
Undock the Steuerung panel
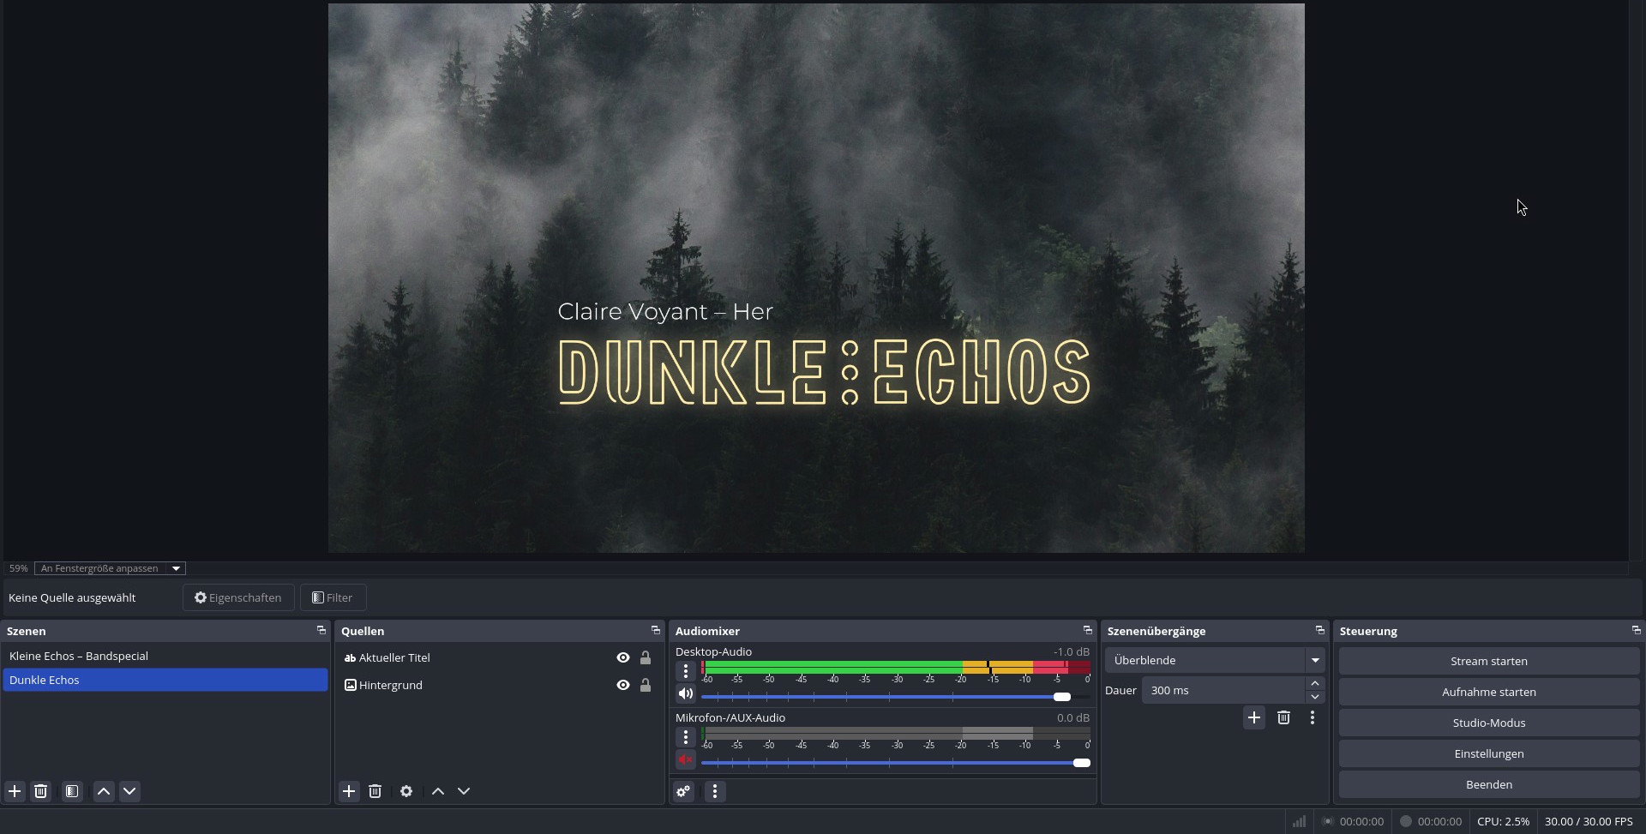(1637, 630)
